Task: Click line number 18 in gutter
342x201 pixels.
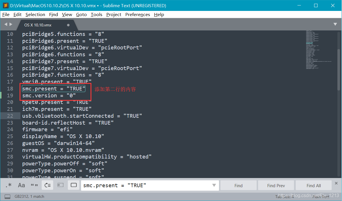Action: (x=10, y=89)
